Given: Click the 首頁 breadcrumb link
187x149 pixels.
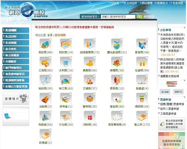Looking at the screenshot, I should (50, 35).
